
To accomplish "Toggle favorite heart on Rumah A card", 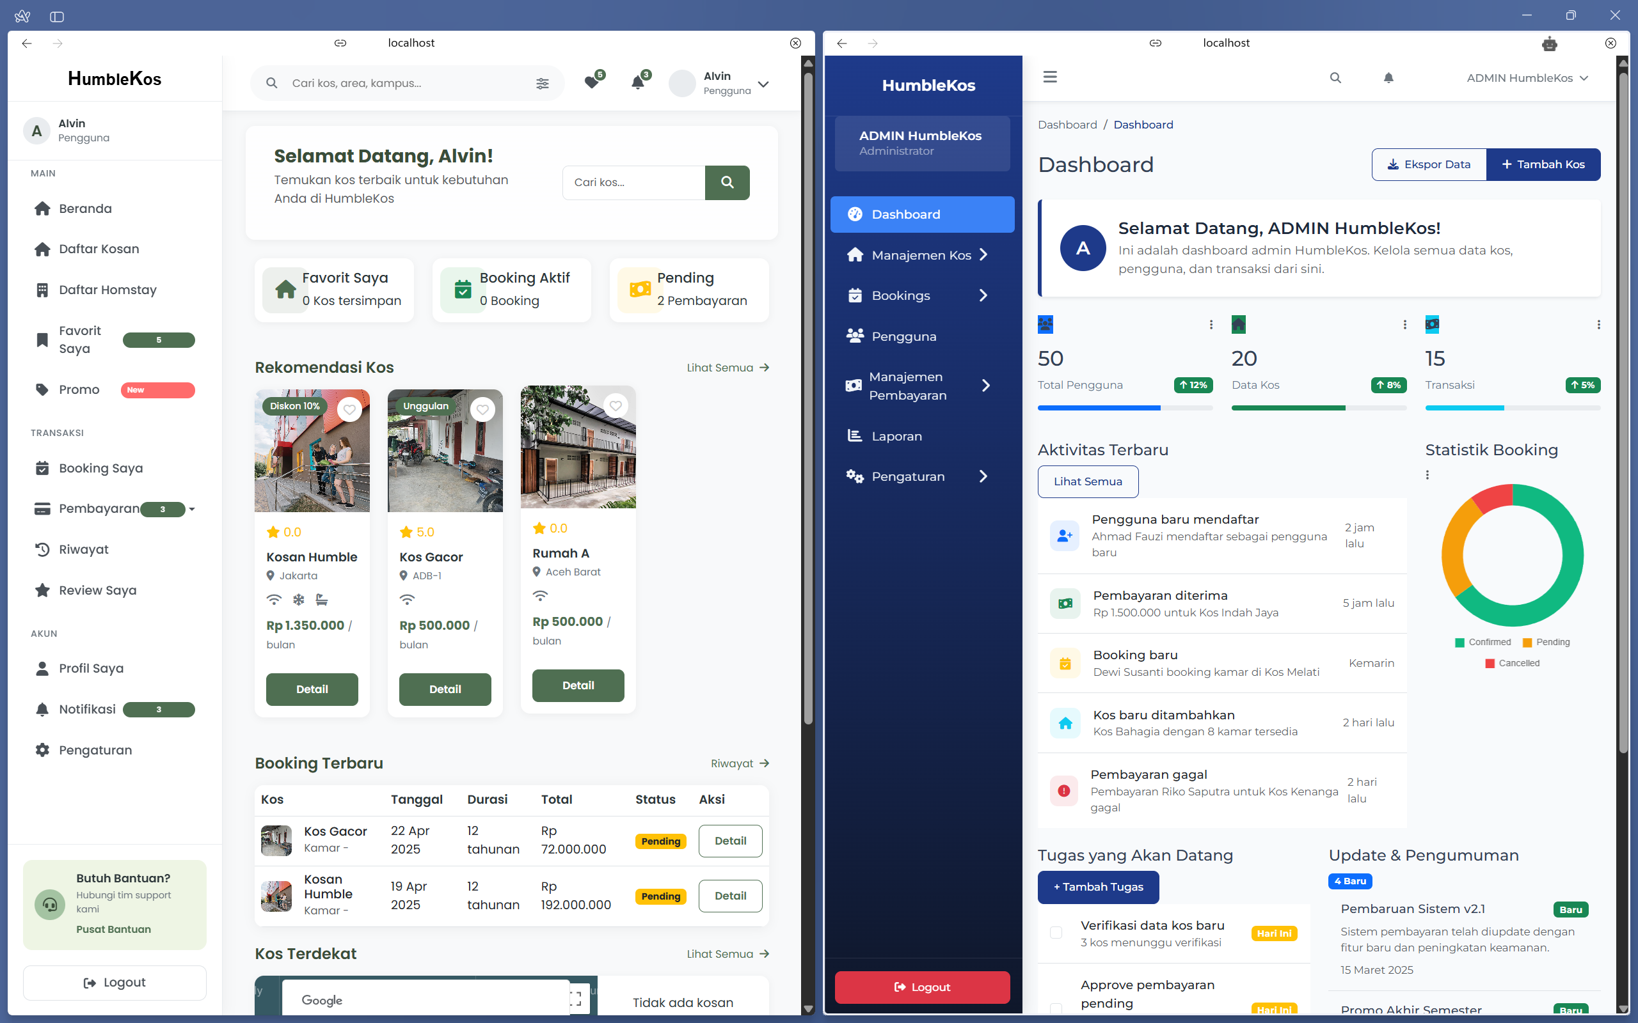I will click(616, 405).
